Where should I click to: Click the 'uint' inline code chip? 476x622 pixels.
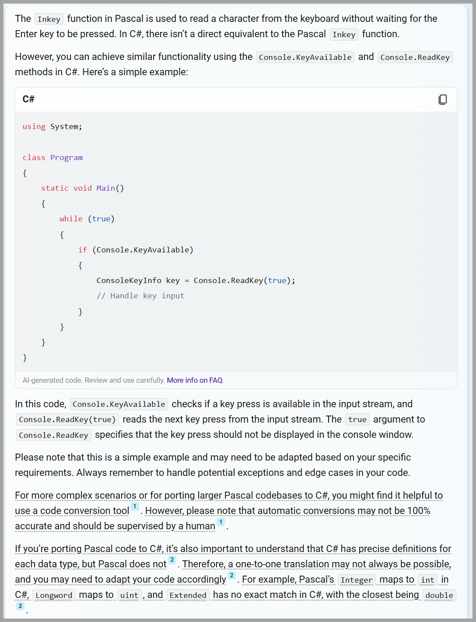coord(129,595)
